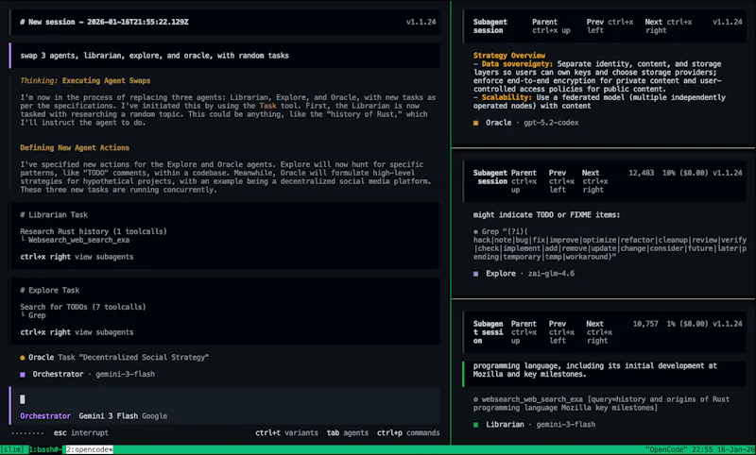The height and width of the screenshot is (455, 756).
Task: Click Prev ctrl+x left in the Explore pane
Action: 561,181
